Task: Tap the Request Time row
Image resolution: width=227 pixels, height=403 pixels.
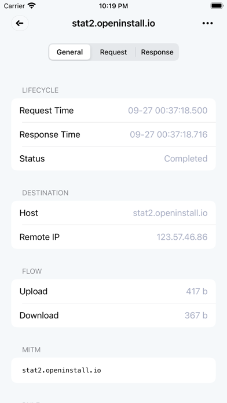Action: tap(113, 111)
